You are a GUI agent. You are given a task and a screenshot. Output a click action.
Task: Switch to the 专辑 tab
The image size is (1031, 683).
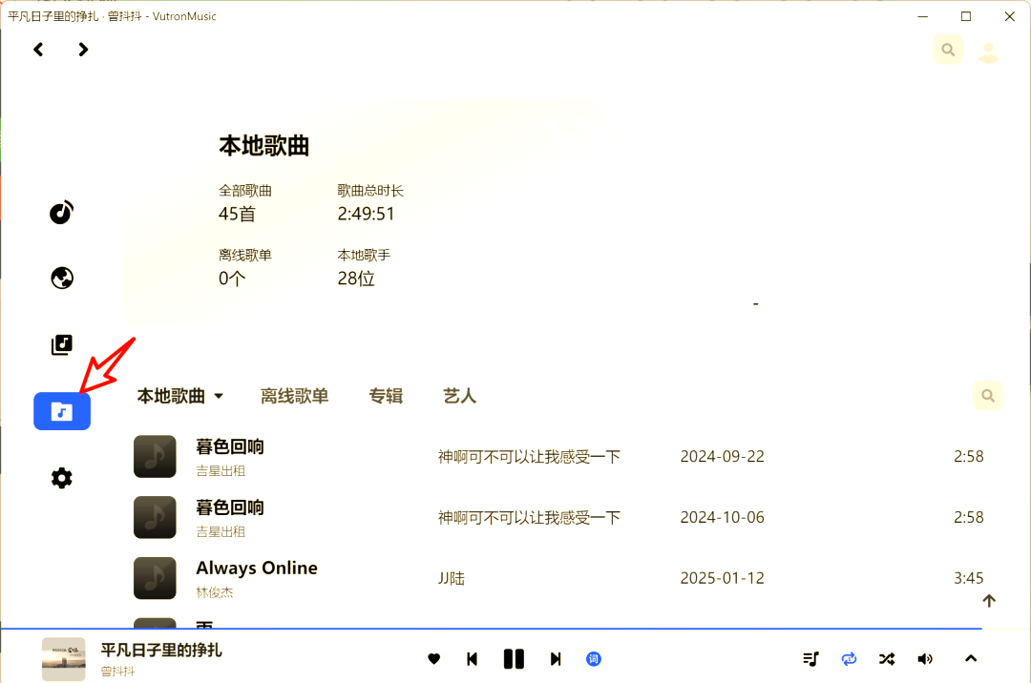pyautogui.click(x=386, y=396)
